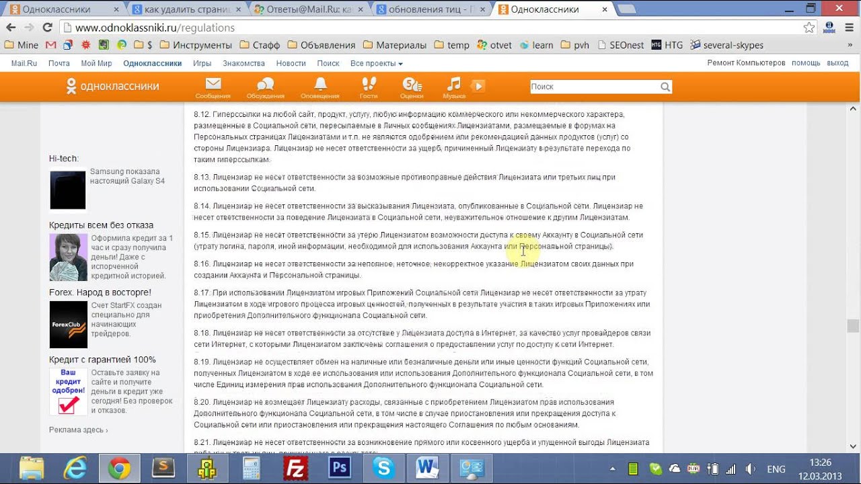Open the Почта link
The image size is (861, 484).
pos(59,63)
